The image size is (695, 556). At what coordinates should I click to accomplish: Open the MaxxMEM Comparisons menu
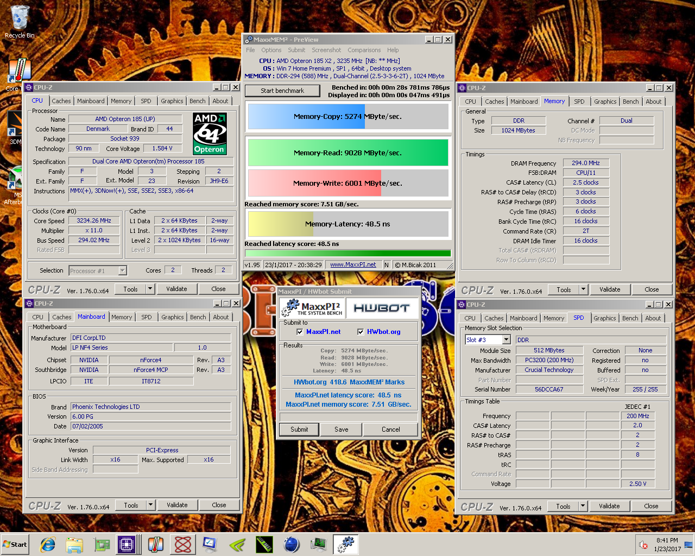[x=364, y=50]
